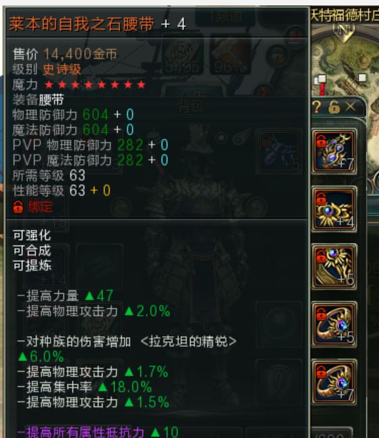Select the +5 gold ring equipment slot
379x438 pixels.
point(334,324)
